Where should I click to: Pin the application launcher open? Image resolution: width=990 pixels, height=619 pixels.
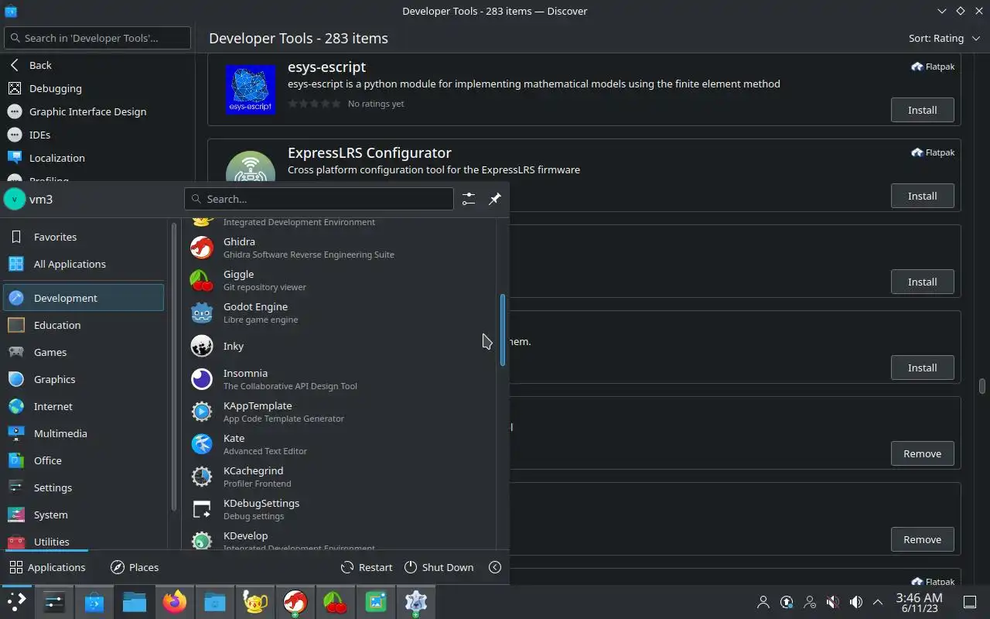[495, 199]
